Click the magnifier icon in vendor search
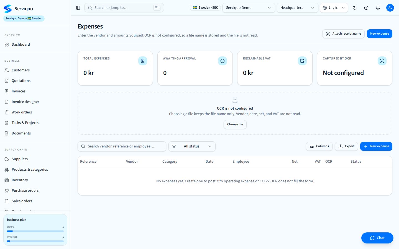The height and width of the screenshot is (249, 399). click(83, 146)
